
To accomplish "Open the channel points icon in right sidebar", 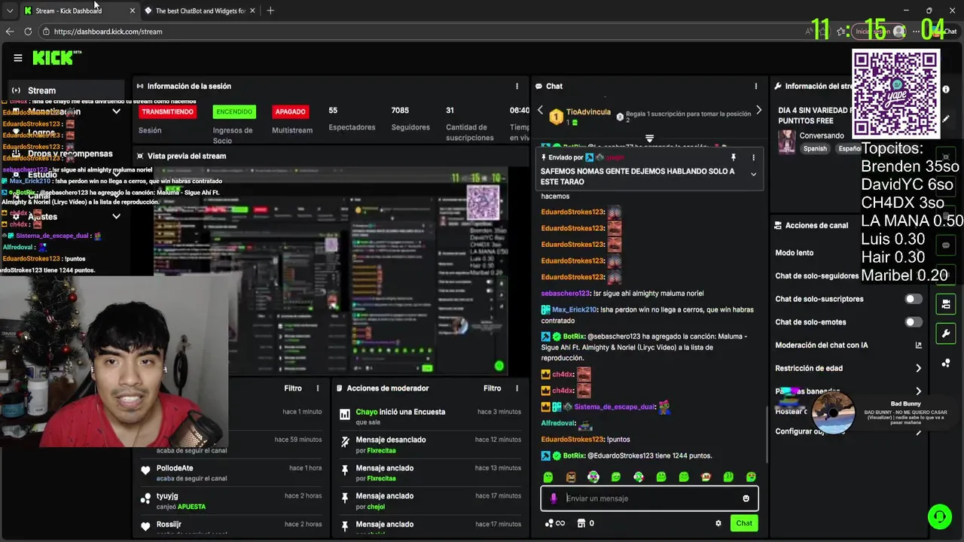I will tap(946, 363).
